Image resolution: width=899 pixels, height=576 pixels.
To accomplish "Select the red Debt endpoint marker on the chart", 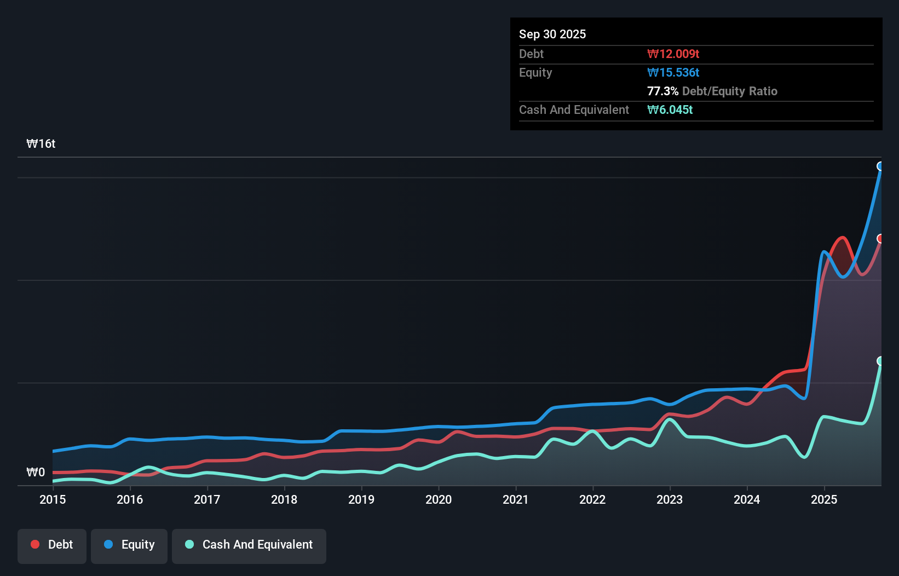I will (x=880, y=238).
